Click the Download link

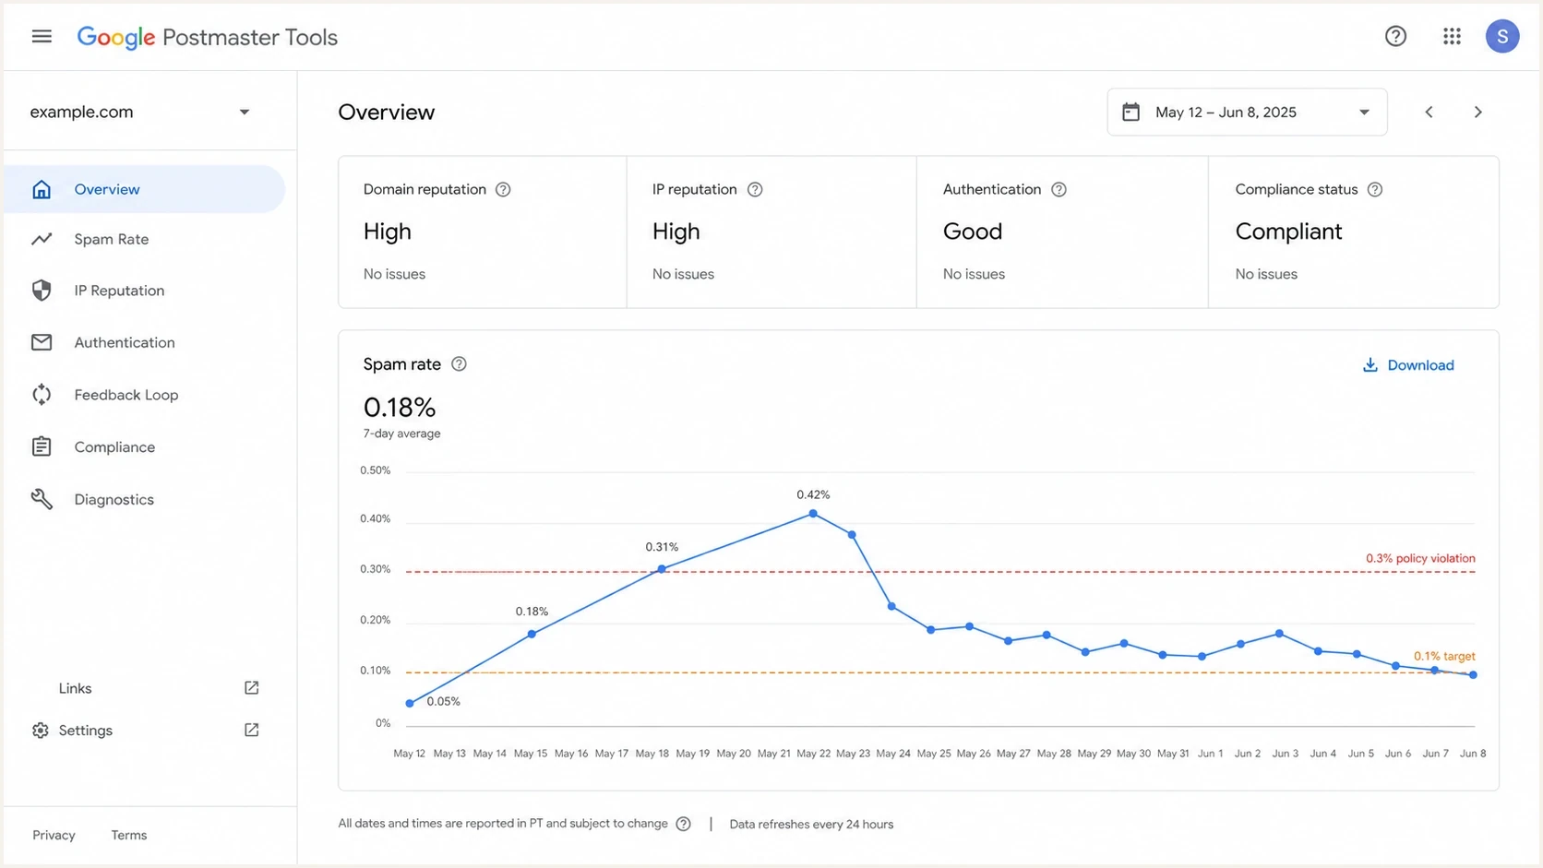click(x=1408, y=365)
